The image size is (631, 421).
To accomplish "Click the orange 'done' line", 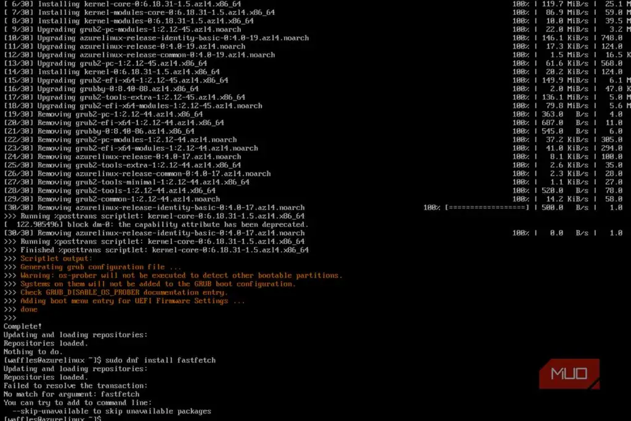I will pyautogui.click(x=29, y=309).
